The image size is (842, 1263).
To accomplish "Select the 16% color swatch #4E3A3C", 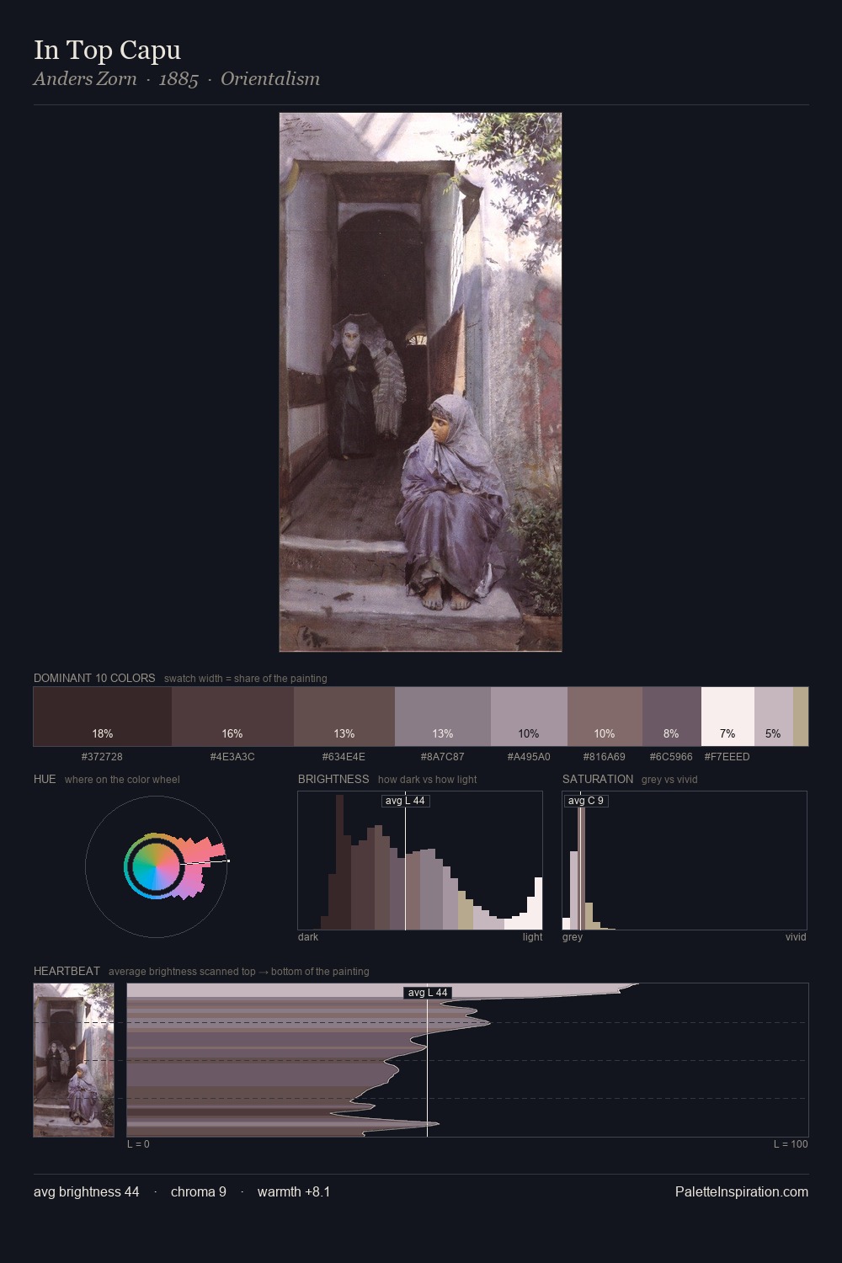I will coord(232,717).
